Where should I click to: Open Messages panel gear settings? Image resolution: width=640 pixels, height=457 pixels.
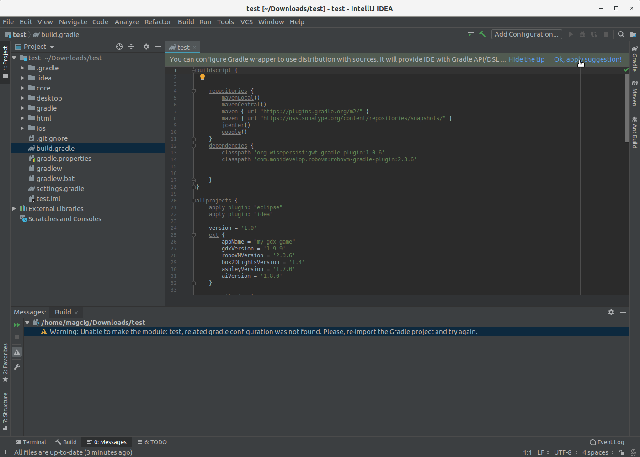point(611,312)
